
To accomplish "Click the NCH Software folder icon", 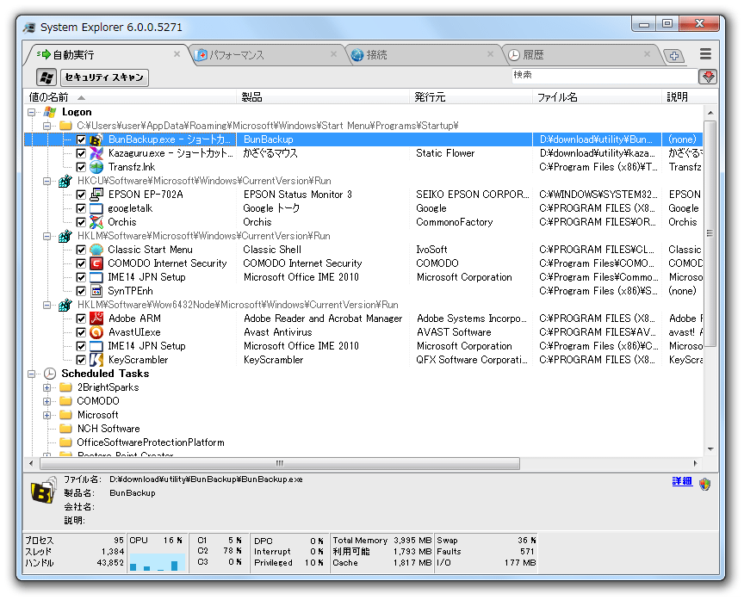I will pos(65,429).
